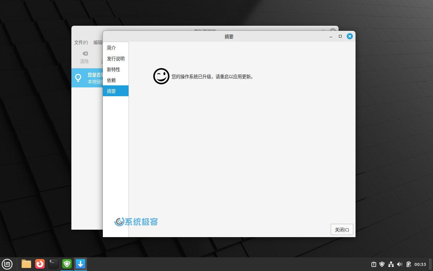
Task: Click the battery power tray icon
Action: coord(408,264)
